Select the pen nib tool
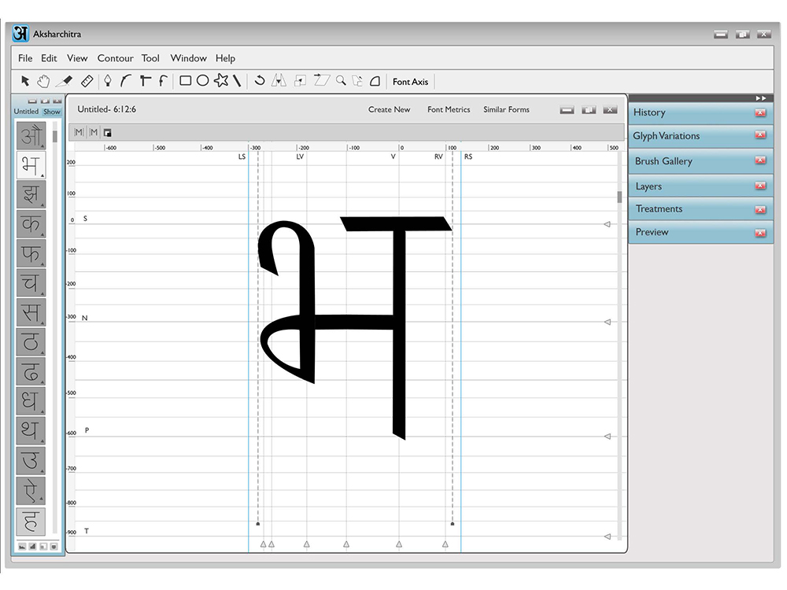This screenshot has height=590, width=787. (107, 81)
